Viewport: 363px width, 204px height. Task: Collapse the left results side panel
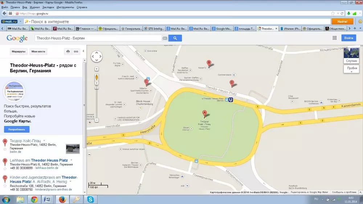click(84, 51)
